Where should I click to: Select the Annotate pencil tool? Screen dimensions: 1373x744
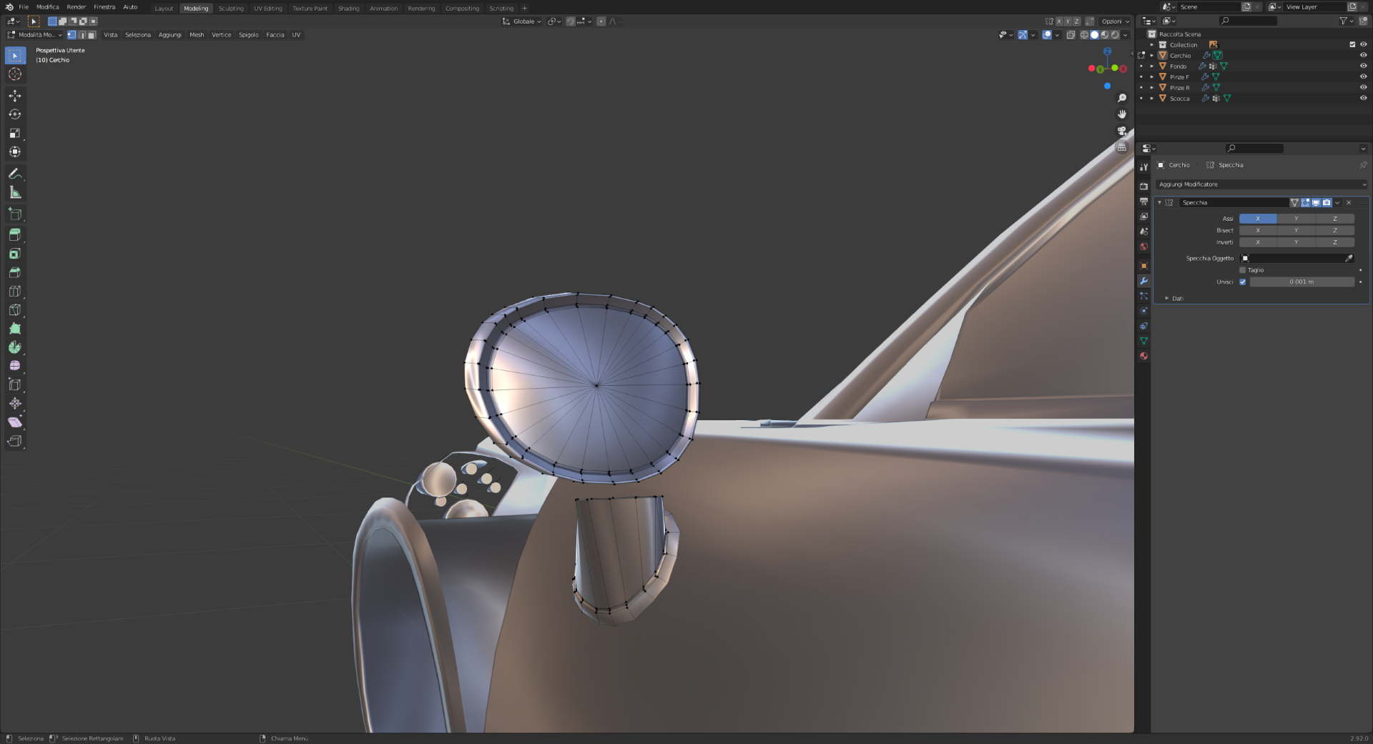(x=15, y=174)
